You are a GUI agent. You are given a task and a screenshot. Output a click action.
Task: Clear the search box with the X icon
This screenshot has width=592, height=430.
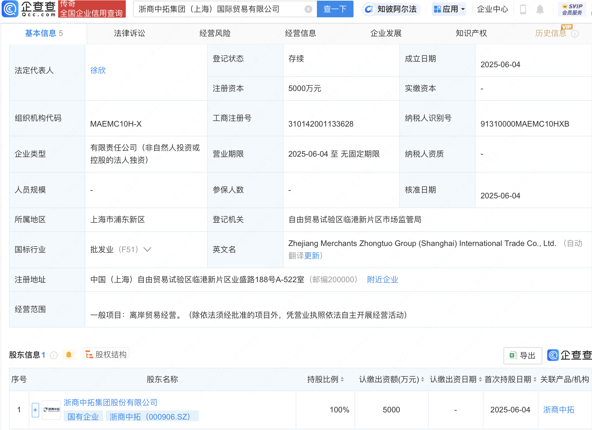click(308, 9)
